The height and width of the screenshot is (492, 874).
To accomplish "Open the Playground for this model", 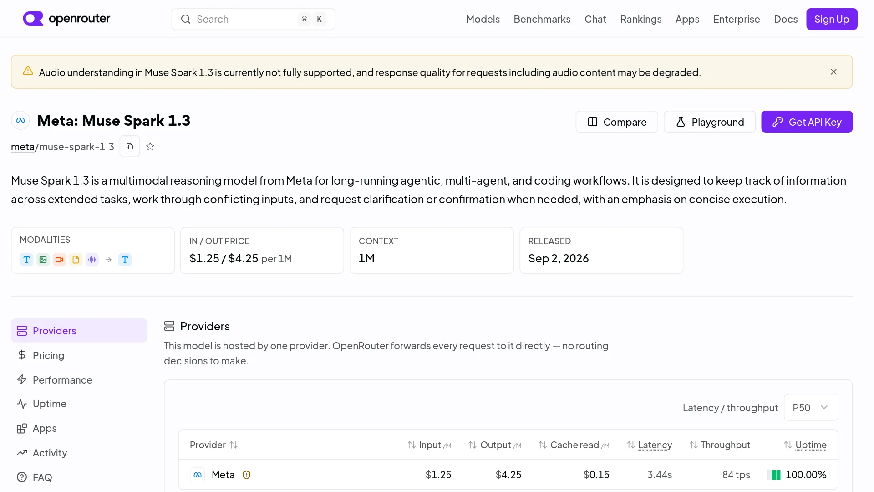I will click(710, 122).
